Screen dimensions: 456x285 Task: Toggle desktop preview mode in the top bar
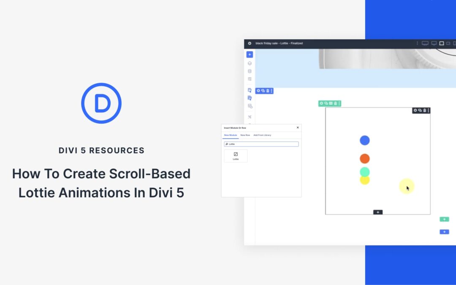point(425,43)
